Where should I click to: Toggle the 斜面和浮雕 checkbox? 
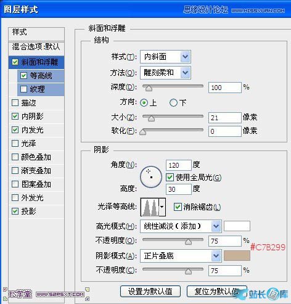pos(15,62)
